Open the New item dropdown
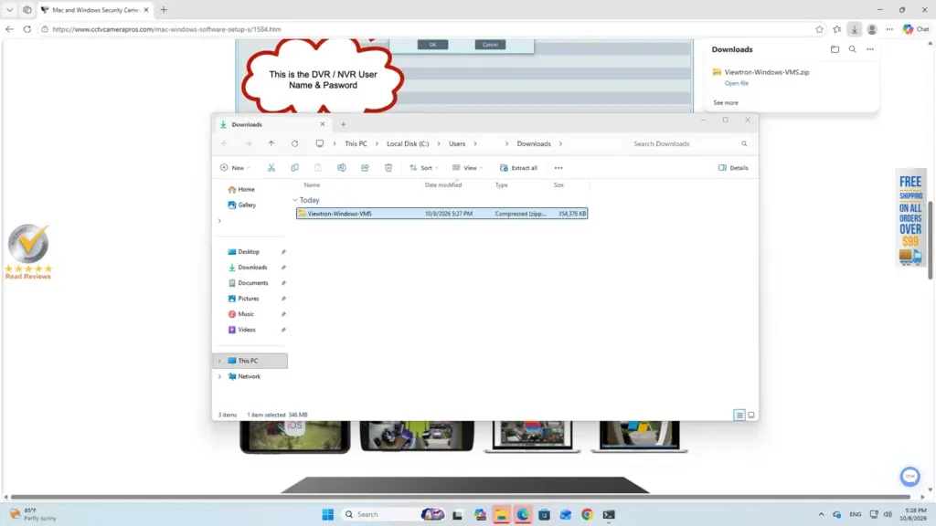936x526 pixels. pos(235,168)
